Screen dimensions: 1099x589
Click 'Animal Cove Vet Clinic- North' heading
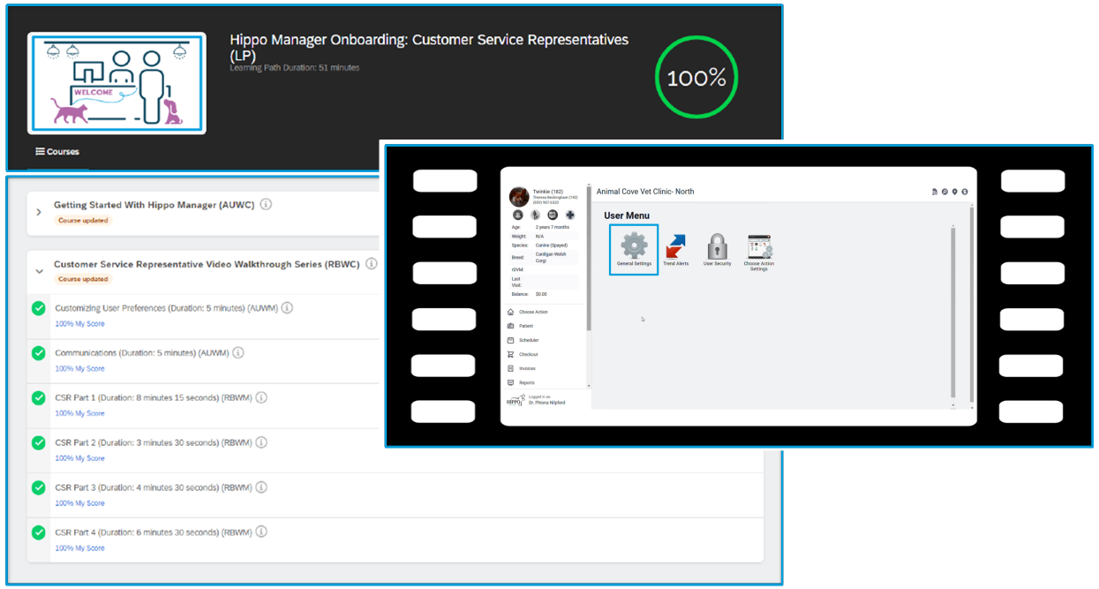coord(645,192)
